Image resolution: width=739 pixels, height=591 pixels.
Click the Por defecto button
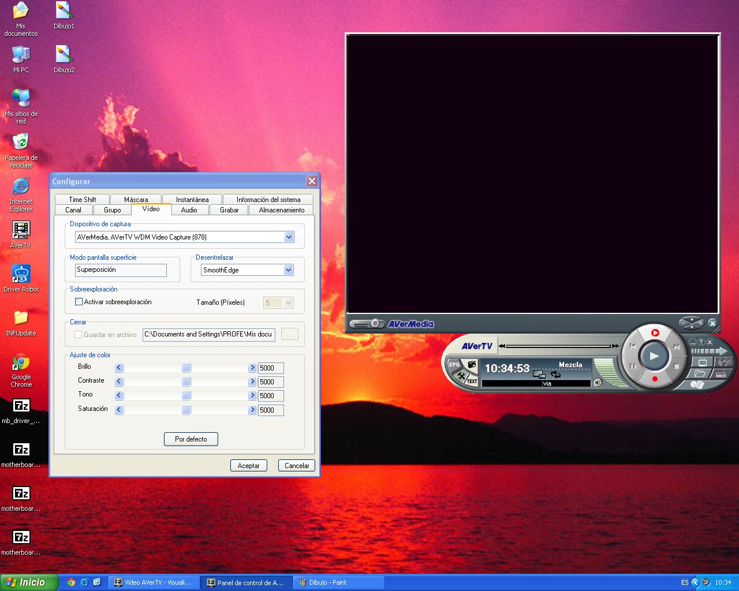point(191,439)
